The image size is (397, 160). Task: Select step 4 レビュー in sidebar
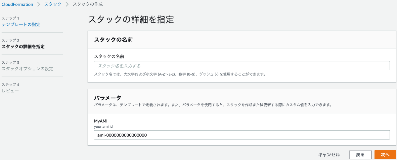tap(10, 91)
